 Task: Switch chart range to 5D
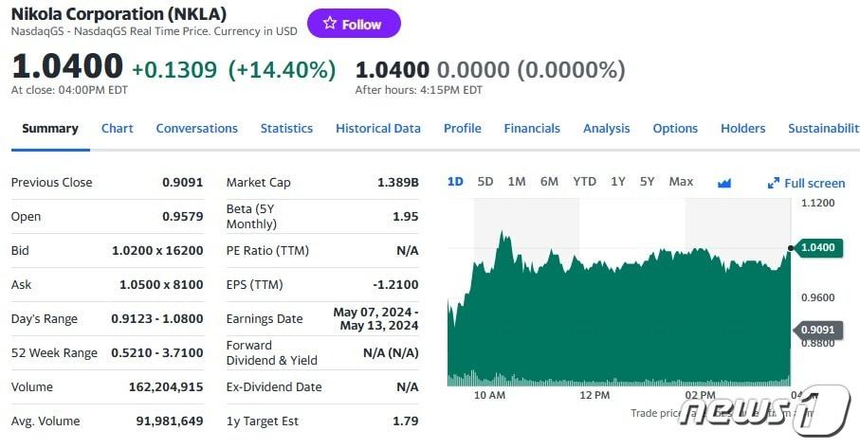(485, 181)
